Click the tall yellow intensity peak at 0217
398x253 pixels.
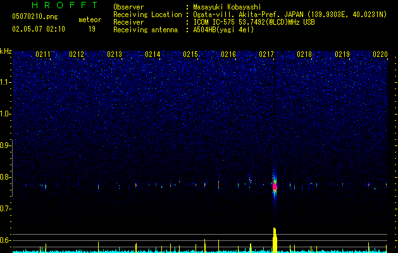(x=275, y=240)
